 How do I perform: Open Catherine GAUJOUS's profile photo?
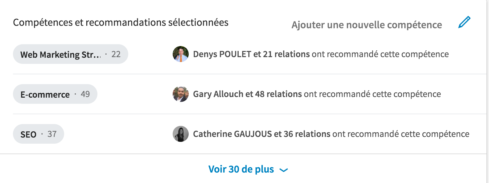coord(181,134)
